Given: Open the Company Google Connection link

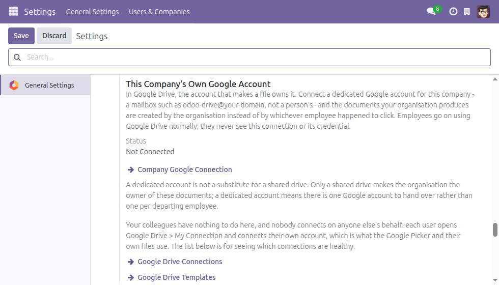Looking at the screenshot, I should tap(184, 169).
